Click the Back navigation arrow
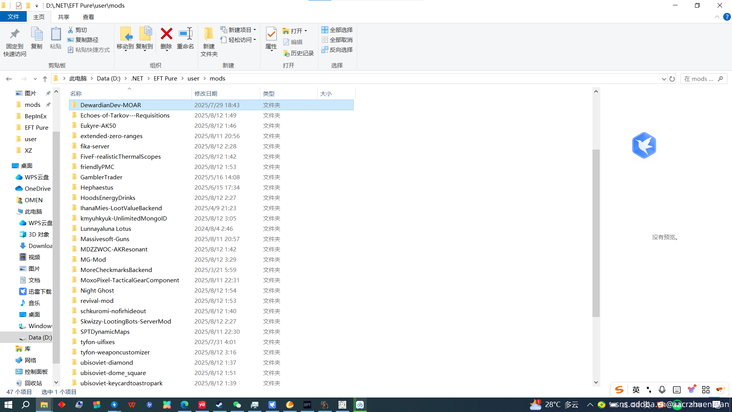 click(x=9, y=79)
